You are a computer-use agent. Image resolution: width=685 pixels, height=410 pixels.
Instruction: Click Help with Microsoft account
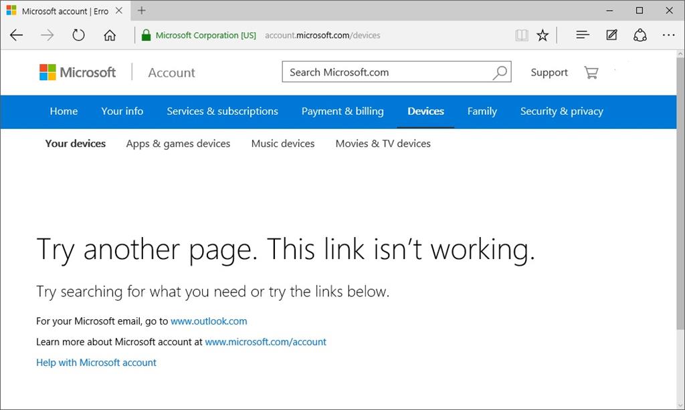[x=96, y=363]
